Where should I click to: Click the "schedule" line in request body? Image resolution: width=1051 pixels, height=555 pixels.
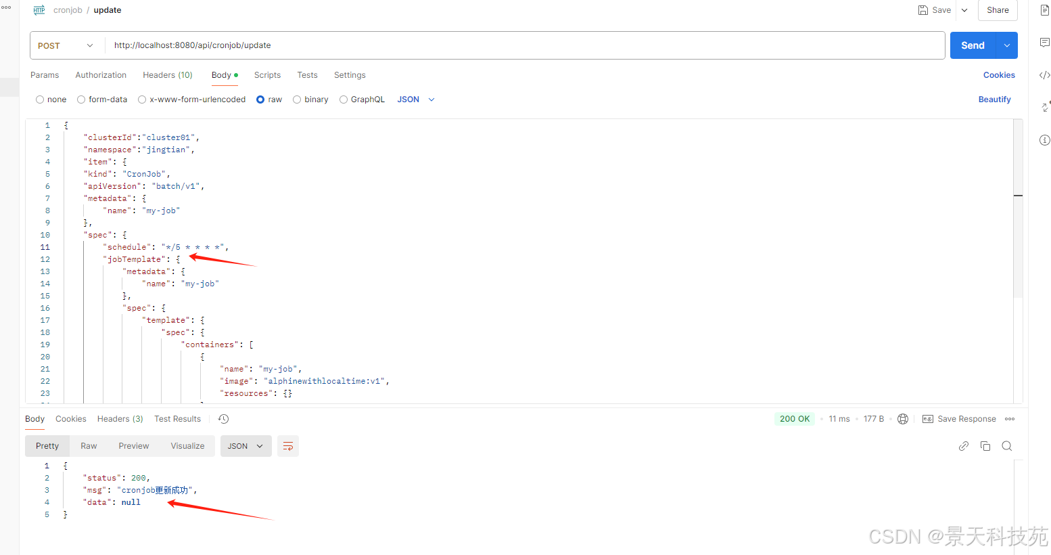pyautogui.click(x=166, y=247)
